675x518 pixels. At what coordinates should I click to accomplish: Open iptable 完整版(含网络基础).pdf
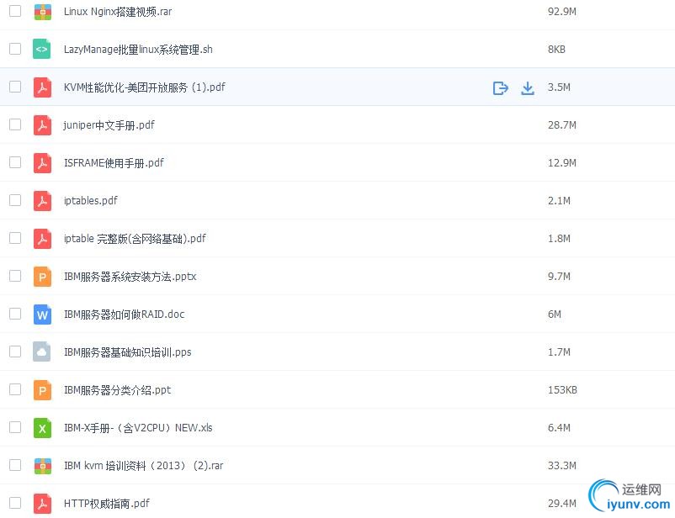point(135,239)
